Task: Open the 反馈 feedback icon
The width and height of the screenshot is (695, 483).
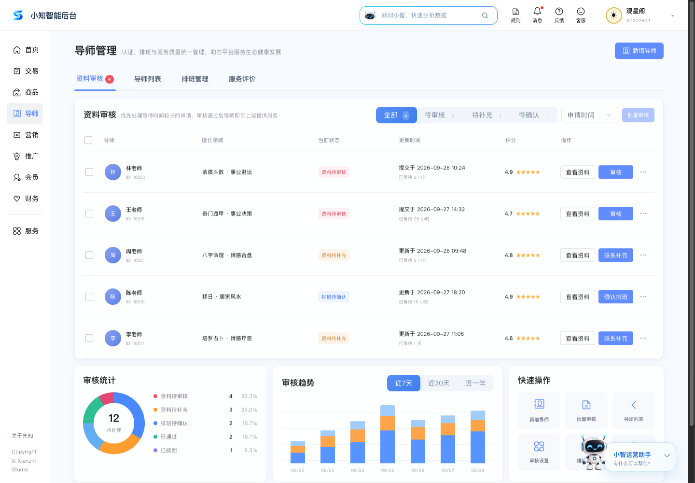Action: [559, 15]
